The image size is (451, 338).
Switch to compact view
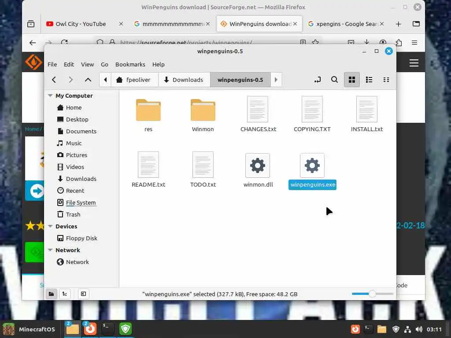point(386,80)
